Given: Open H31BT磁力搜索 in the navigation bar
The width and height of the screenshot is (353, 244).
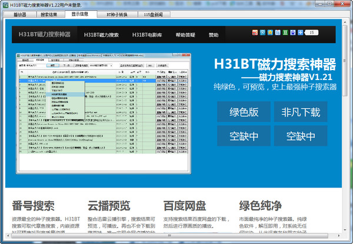Looking at the screenshot, I should click(101, 35).
